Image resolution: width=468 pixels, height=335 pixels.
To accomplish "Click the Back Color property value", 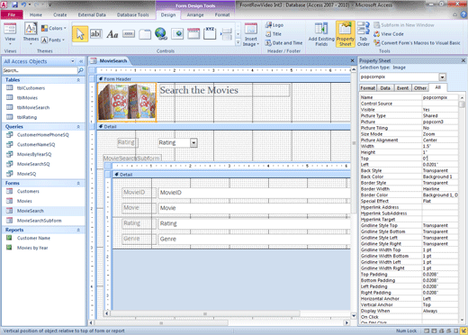I will (x=440, y=177).
